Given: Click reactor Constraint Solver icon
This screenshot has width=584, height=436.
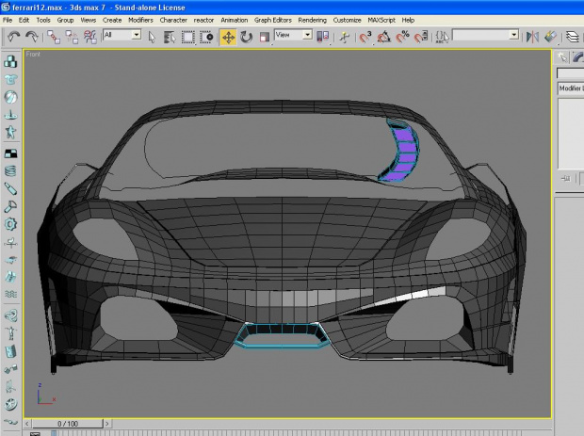Looking at the screenshot, I should click(10, 315).
